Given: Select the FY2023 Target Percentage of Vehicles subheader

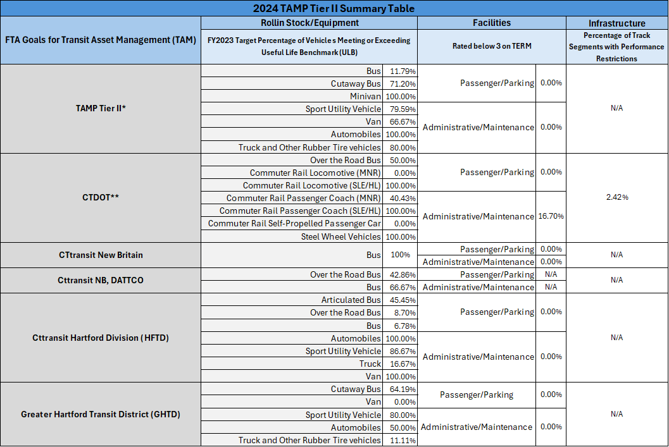Looking at the screenshot, I should point(309,46).
